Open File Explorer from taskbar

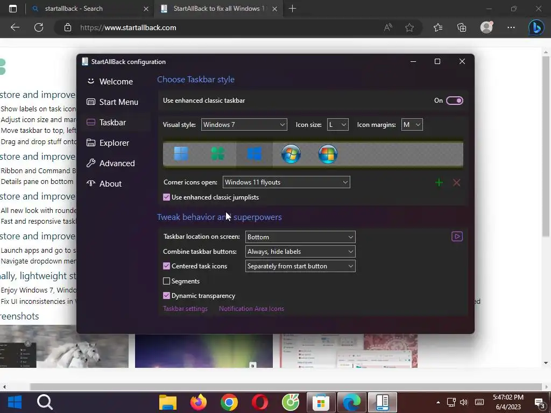tap(168, 402)
